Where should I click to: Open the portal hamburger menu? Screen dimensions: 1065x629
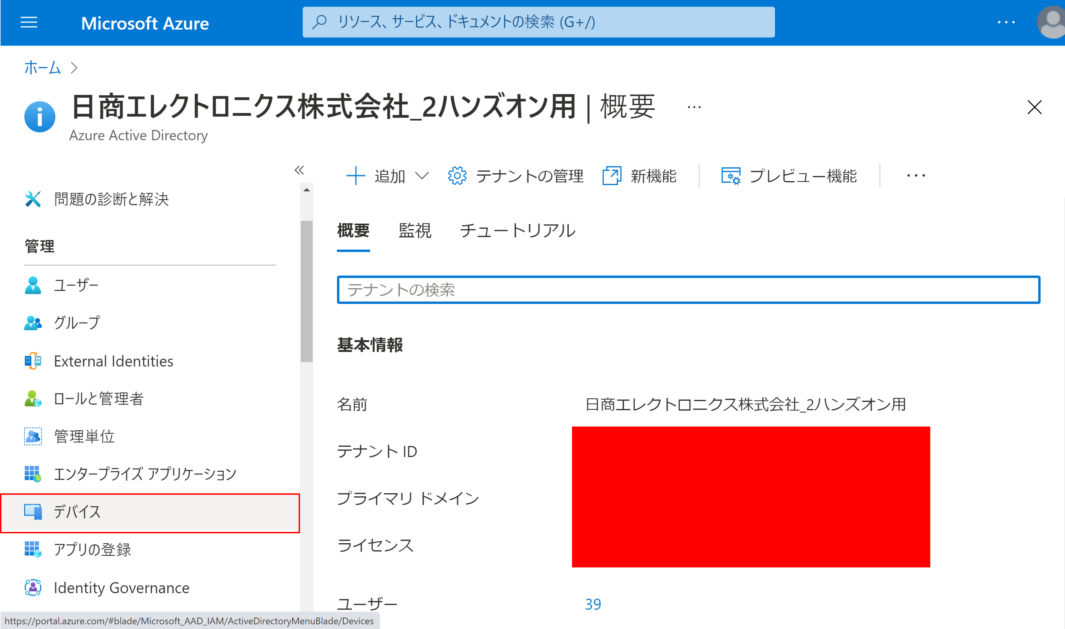point(29,22)
